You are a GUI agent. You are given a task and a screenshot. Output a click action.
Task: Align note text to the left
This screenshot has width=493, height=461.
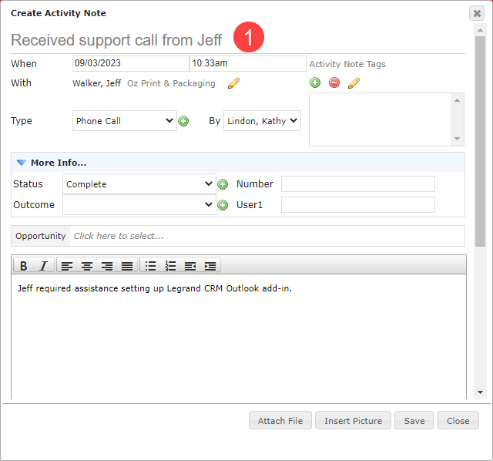click(x=67, y=266)
